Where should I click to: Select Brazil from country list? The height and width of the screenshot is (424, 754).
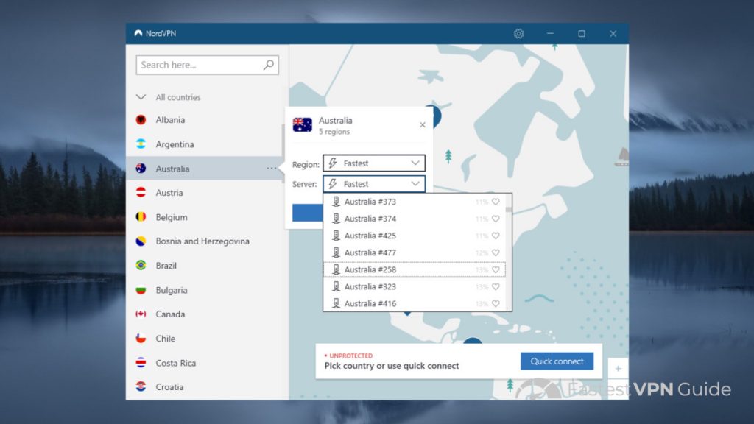204,265
